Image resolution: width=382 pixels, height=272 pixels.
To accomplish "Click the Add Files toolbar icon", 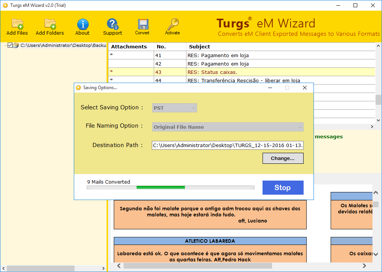I will (x=17, y=24).
